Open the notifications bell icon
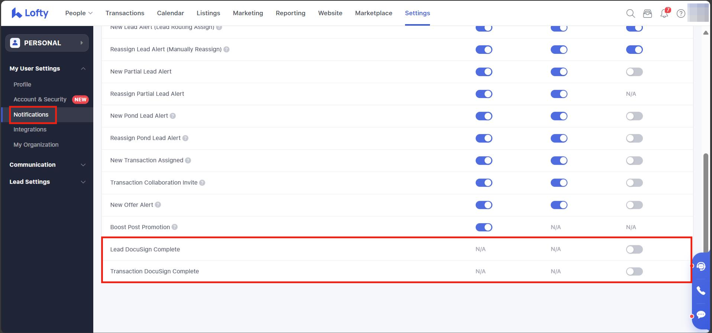The width and height of the screenshot is (712, 333). click(664, 13)
